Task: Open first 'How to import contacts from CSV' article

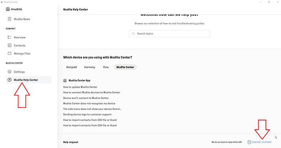Action: (90, 120)
